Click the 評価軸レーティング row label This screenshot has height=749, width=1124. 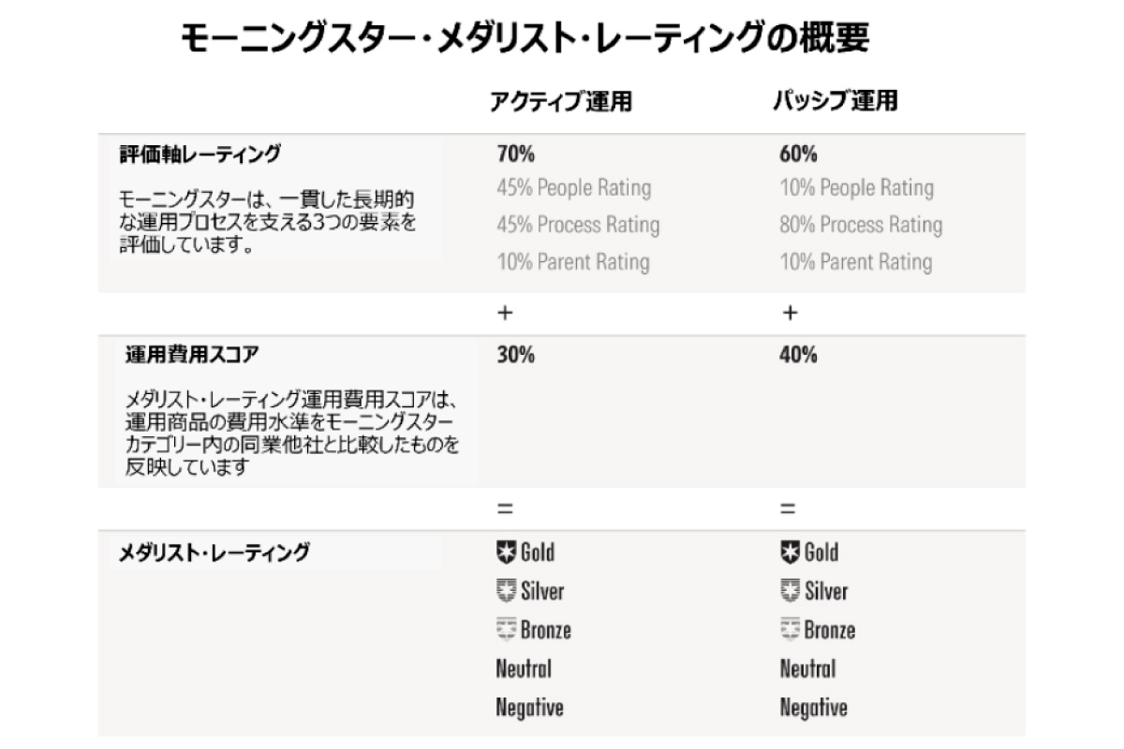[200, 154]
